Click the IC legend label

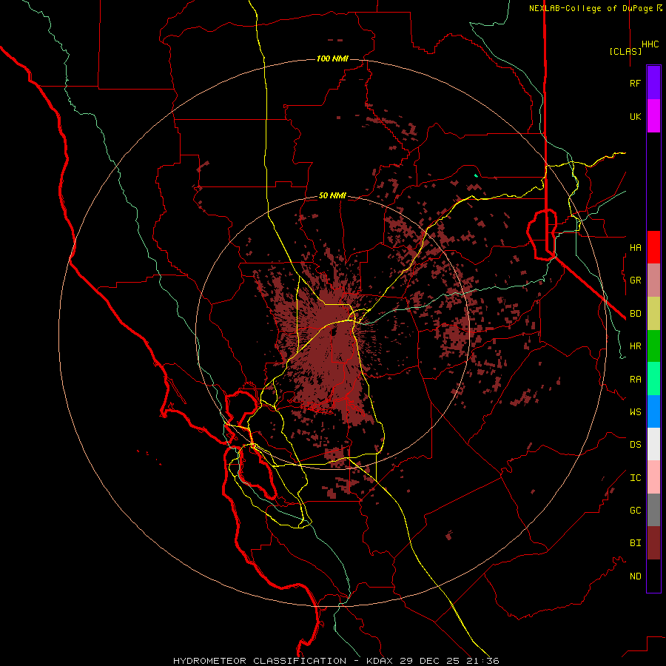click(x=635, y=478)
